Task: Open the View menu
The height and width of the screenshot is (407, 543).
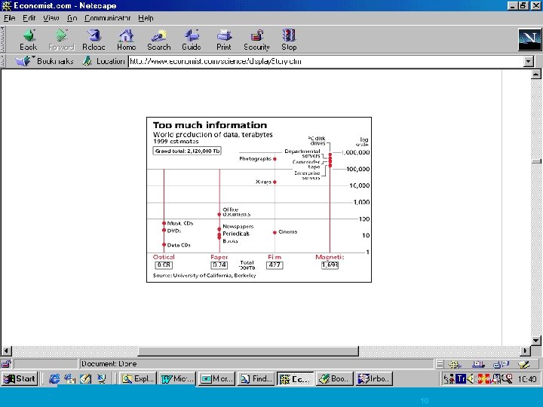Action: 51,18
